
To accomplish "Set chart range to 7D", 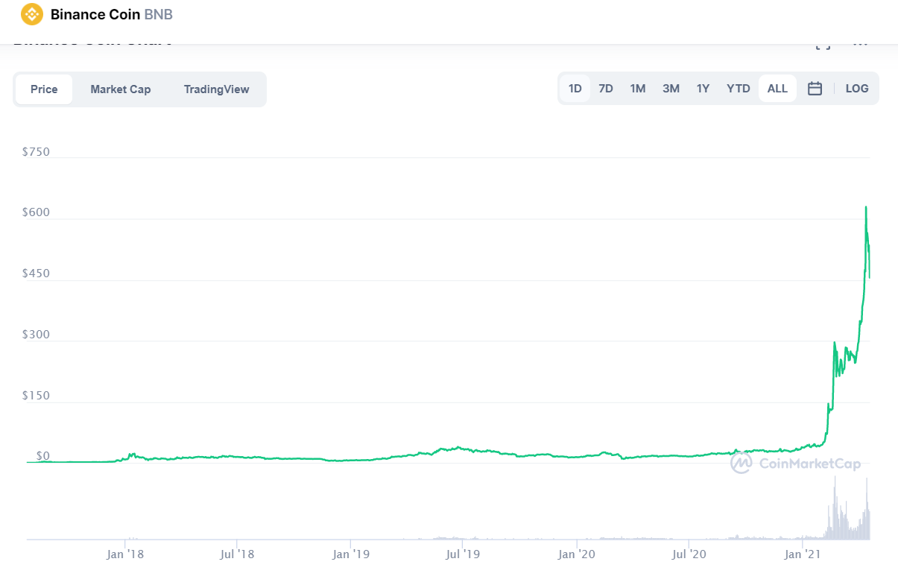I will point(606,89).
